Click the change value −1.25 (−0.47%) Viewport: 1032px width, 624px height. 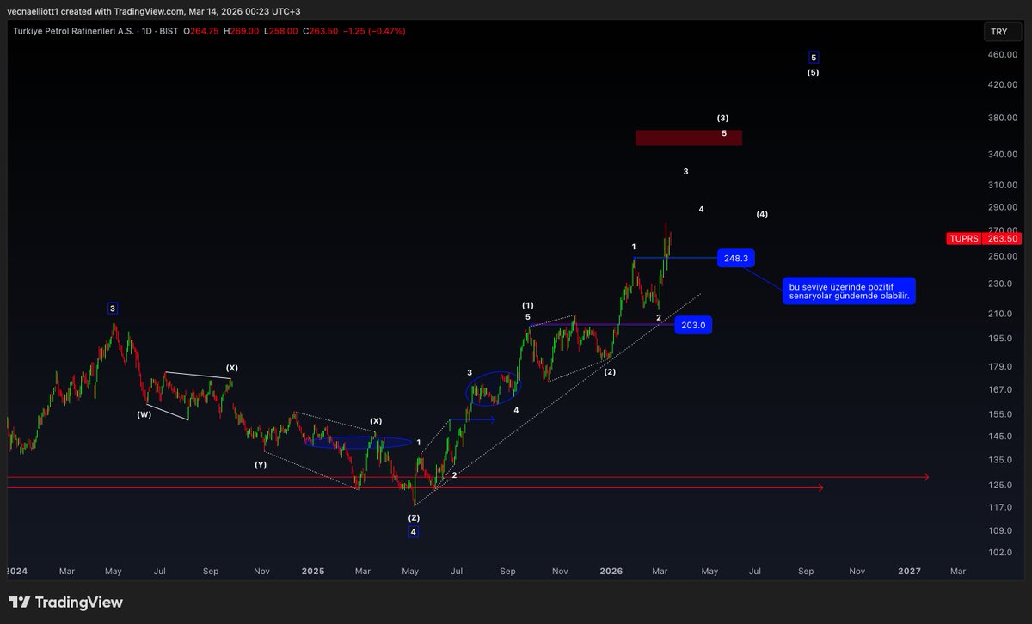[374, 31]
